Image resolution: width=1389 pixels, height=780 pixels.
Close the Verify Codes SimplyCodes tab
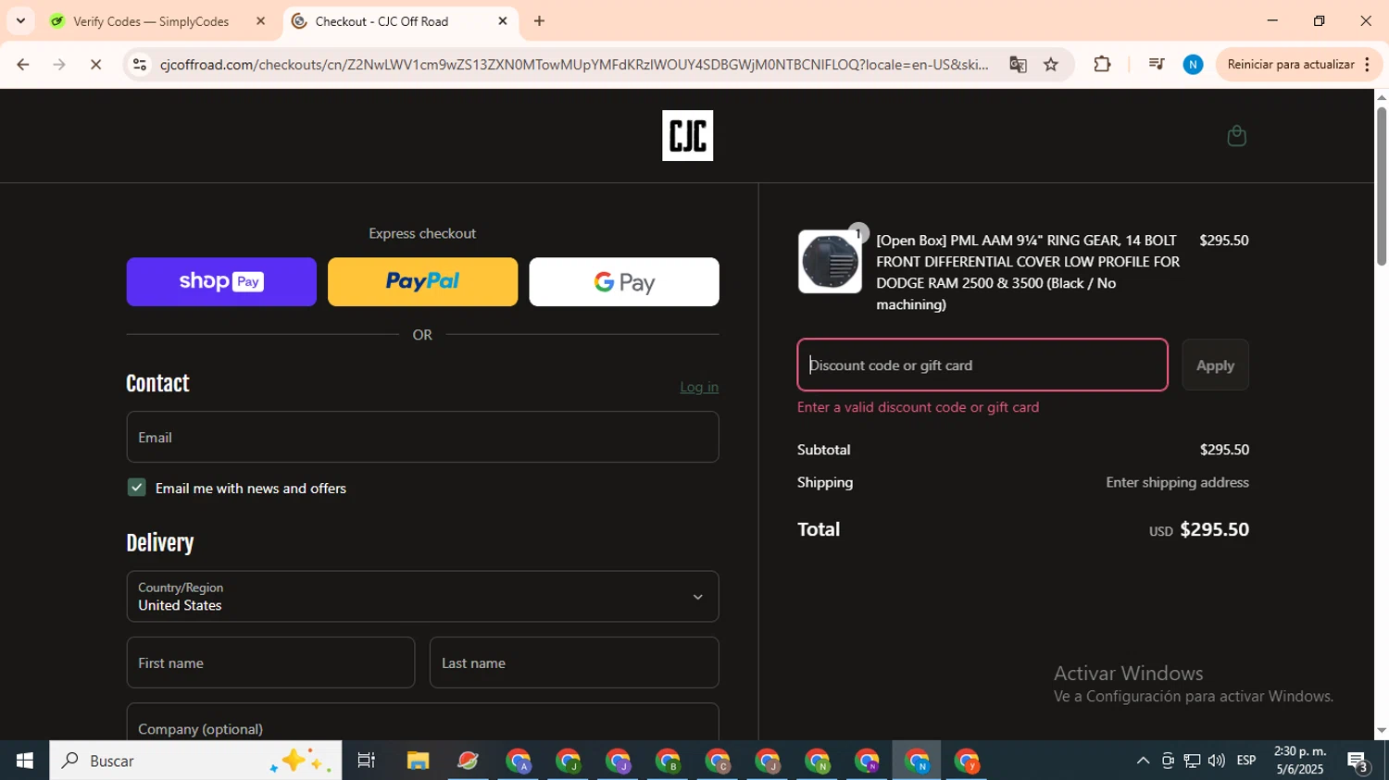tap(260, 21)
